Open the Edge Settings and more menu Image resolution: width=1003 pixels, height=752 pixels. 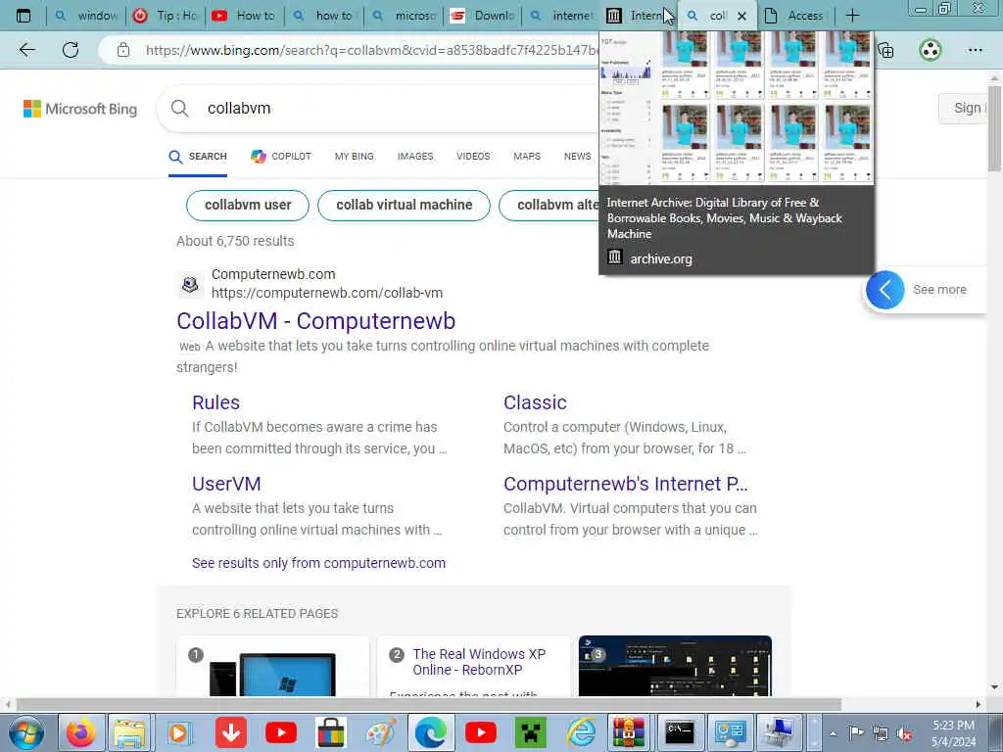tap(975, 50)
